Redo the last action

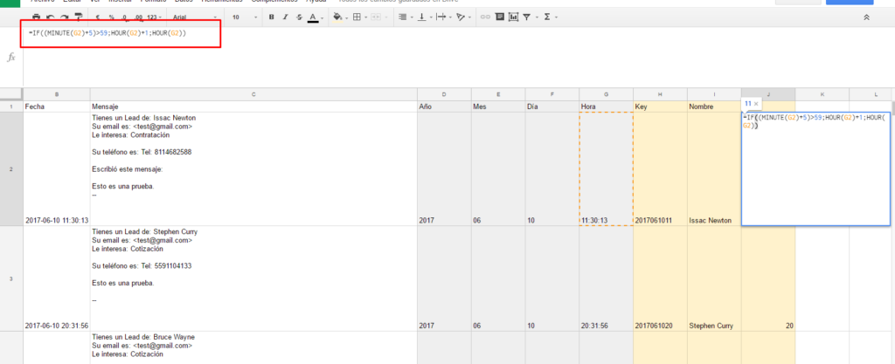pyautogui.click(x=64, y=17)
